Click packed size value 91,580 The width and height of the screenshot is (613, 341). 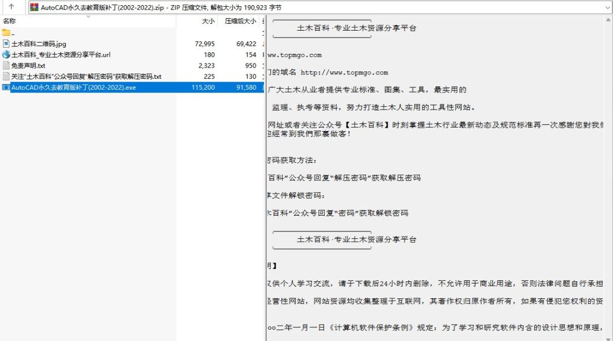[x=246, y=87]
